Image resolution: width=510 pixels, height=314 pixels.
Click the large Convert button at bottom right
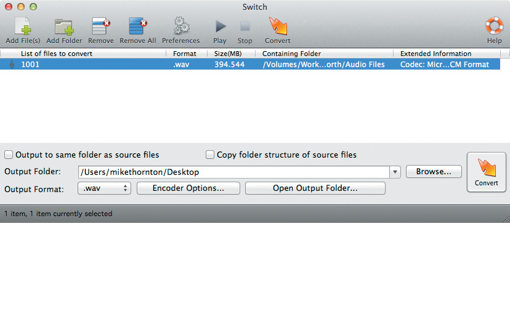point(486,172)
